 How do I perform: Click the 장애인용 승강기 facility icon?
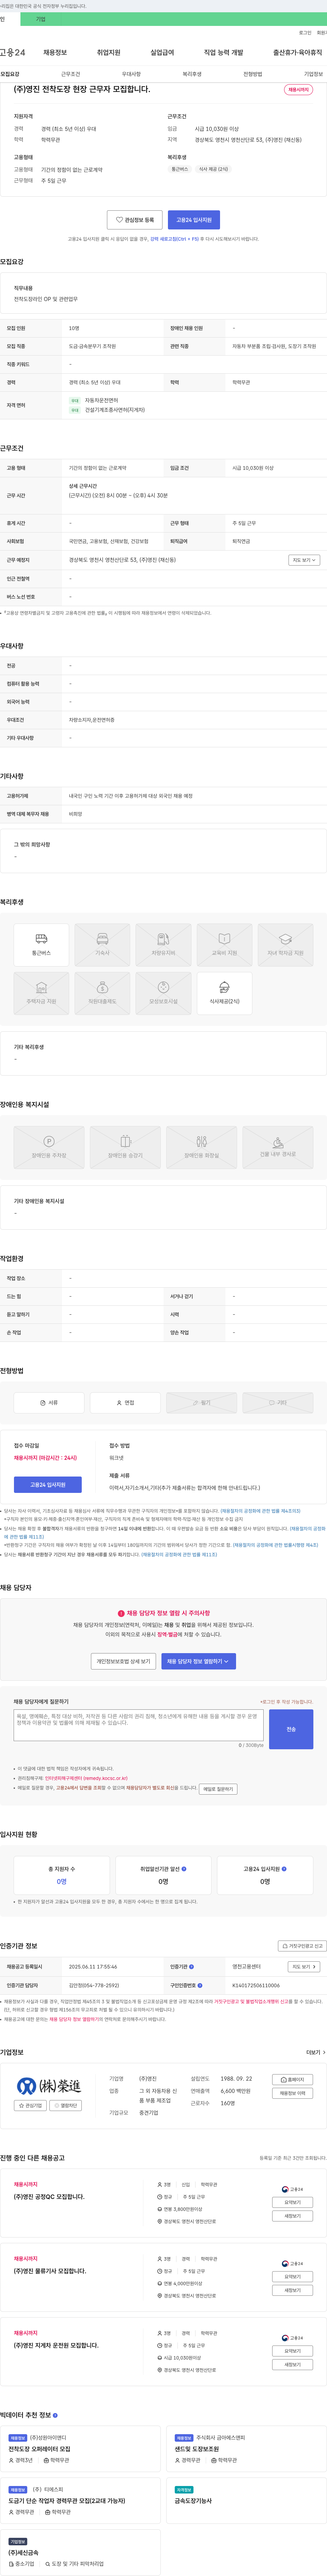point(125,1147)
